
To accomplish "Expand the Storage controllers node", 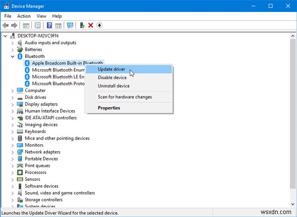I will coord(12,200).
